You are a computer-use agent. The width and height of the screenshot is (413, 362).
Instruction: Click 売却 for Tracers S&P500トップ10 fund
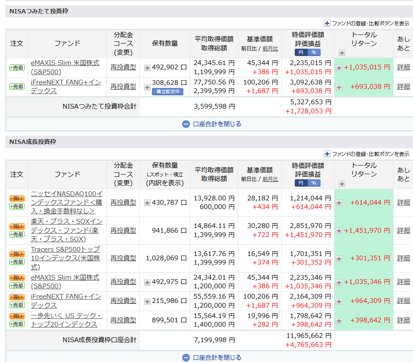(x=17, y=262)
